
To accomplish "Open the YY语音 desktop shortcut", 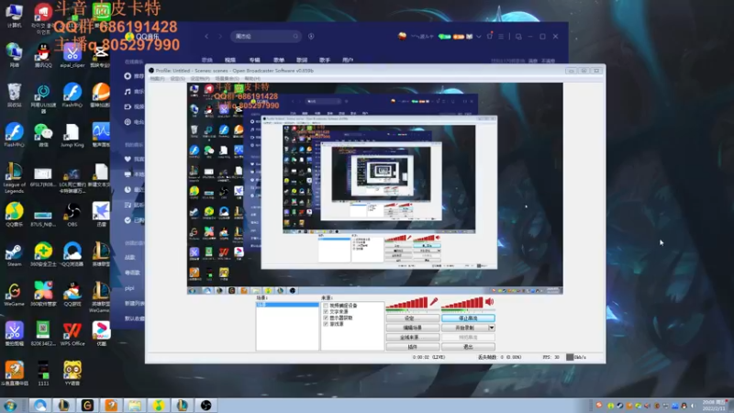I will [72, 374].
